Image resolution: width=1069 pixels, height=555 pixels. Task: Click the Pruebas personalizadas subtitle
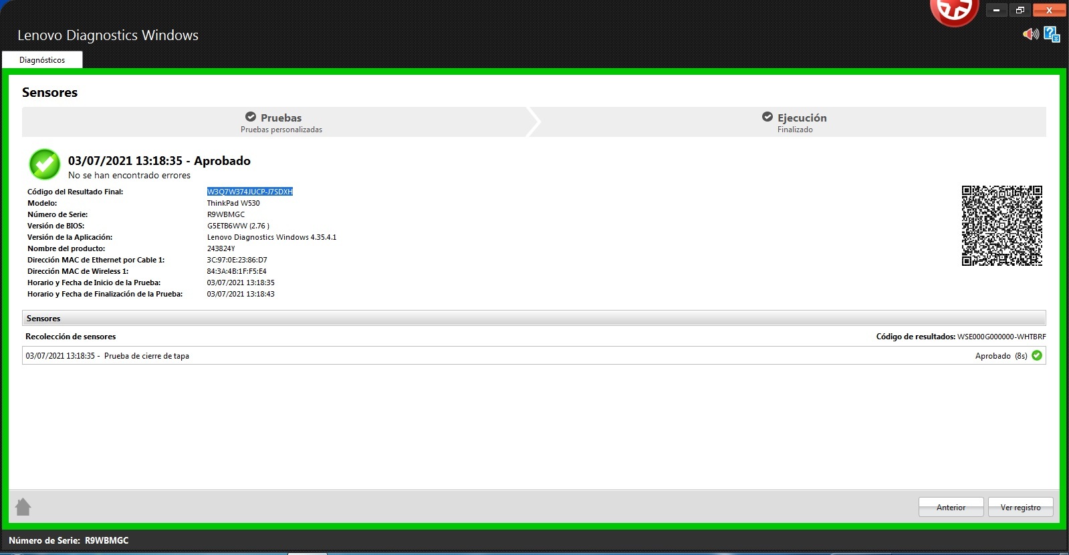[x=281, y=130]
